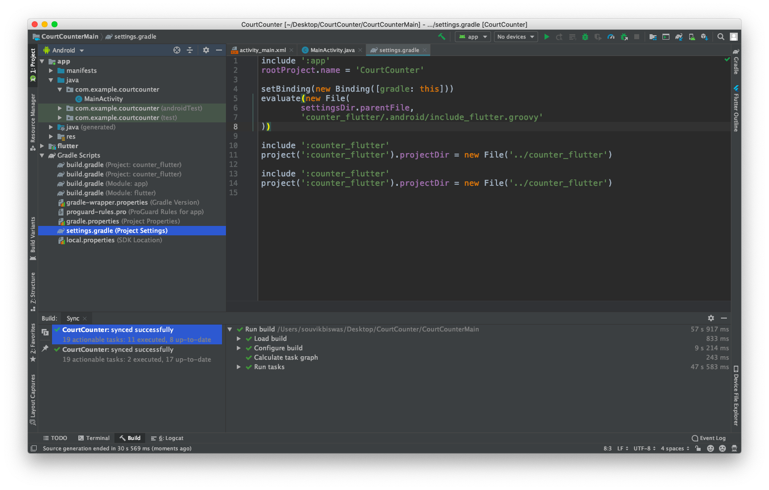Viewport: 769px width, 490px height.
Task: Open AVD Manager phone icon
Action: (x=692, y=37)
